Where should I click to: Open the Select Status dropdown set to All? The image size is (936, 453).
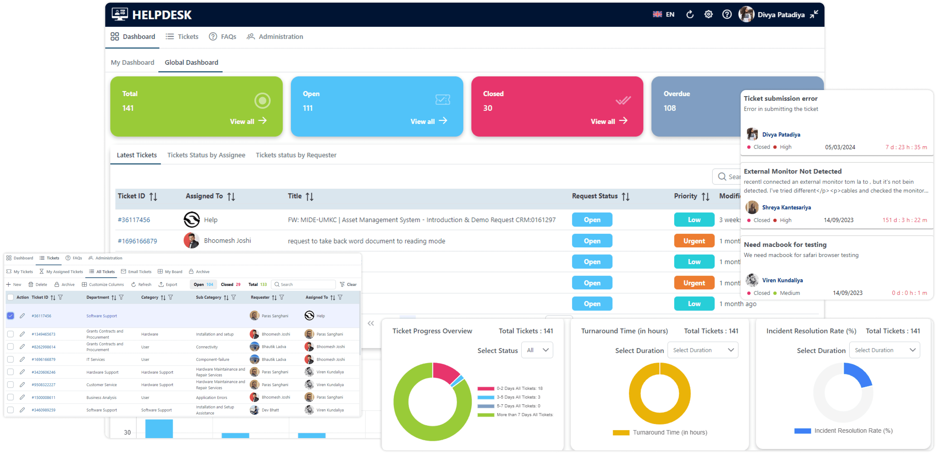click(537, 350)
